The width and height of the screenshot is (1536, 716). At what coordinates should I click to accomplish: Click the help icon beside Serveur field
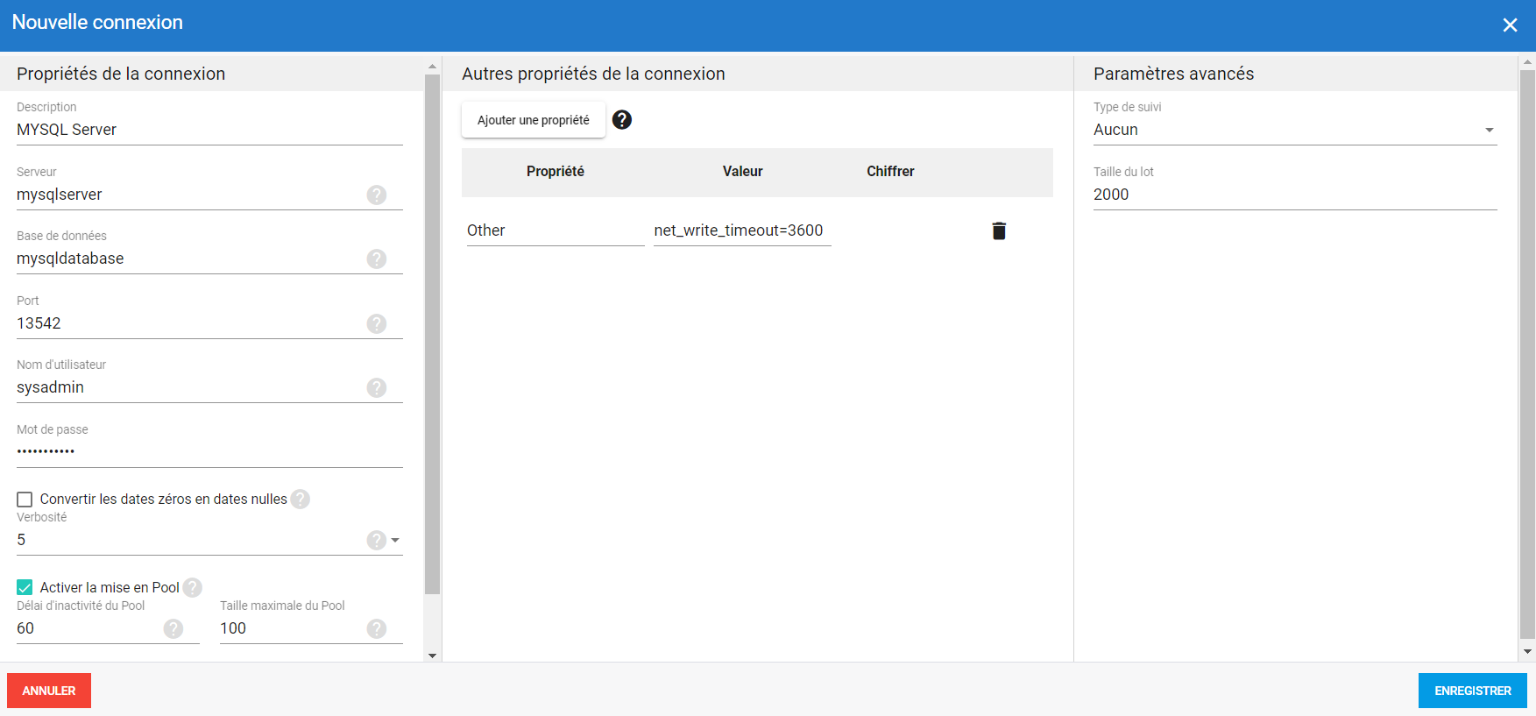[377, 195]
